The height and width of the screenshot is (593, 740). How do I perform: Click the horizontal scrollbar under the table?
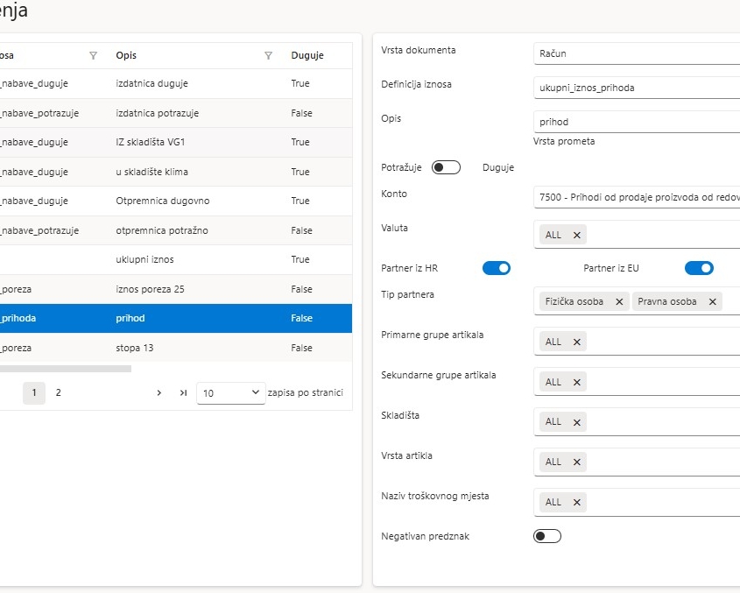(x=66, y=369)
